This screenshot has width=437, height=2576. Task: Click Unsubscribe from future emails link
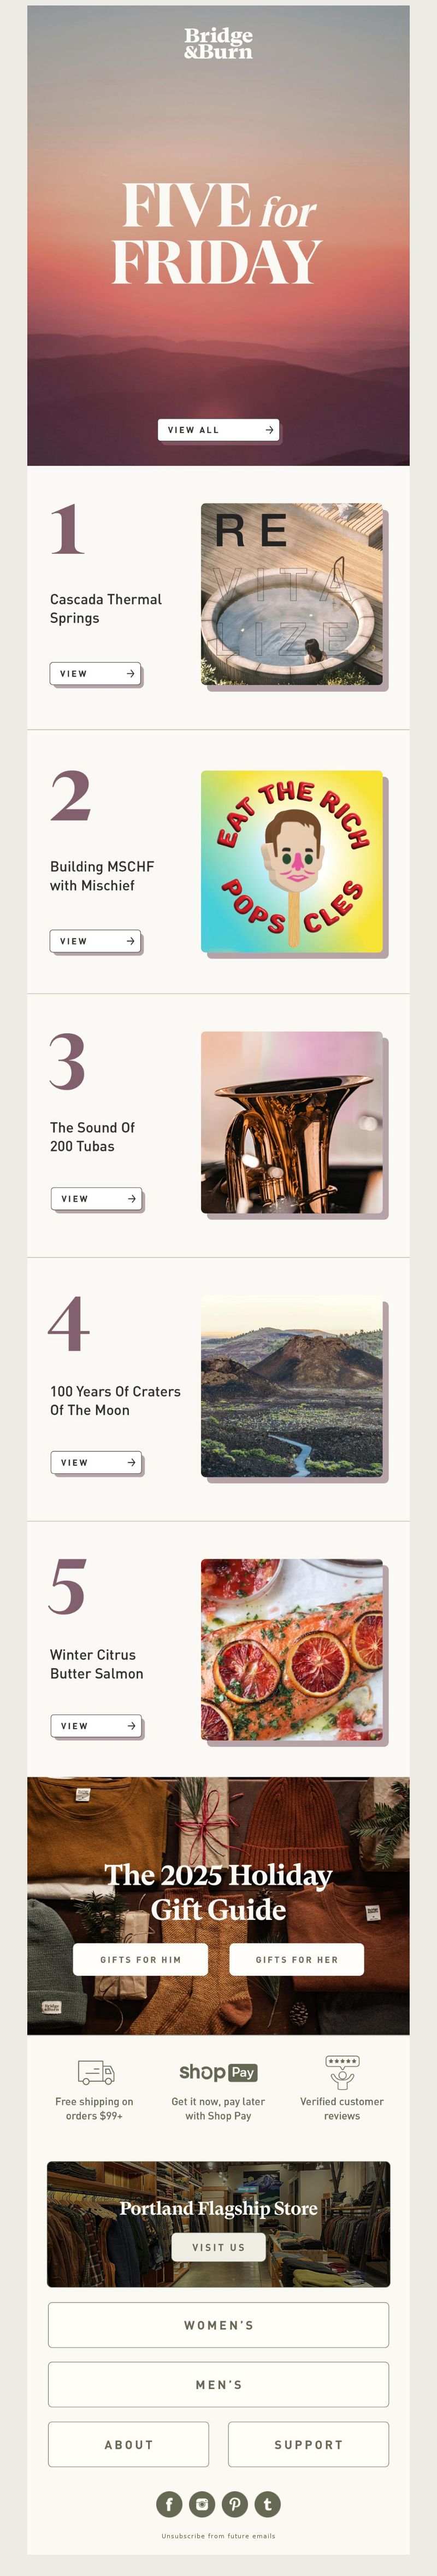tap(218, 2536)
